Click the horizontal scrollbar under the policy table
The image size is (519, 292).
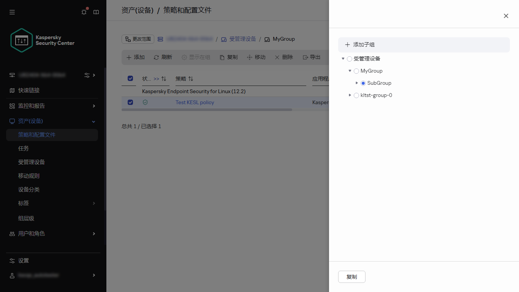pyautogui.click(x=205, y=110)
